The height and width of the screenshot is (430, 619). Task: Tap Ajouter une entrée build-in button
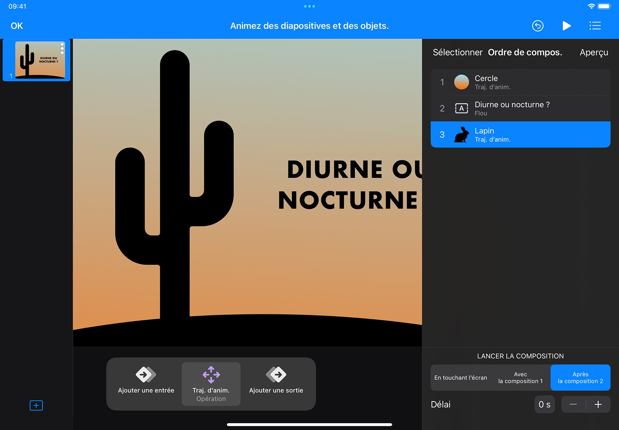(x=146, y=384)
